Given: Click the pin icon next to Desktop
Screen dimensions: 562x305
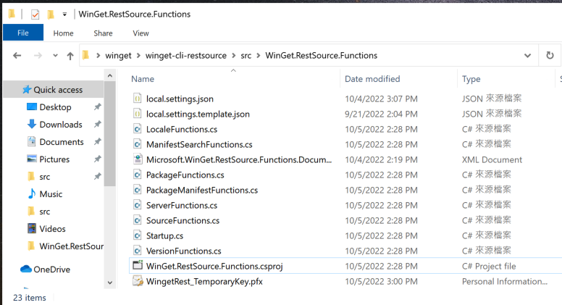Looking at the screenshot, I should point(98,106).
